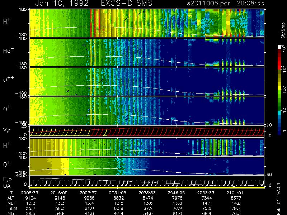Click the QA row label
Image resolution: width=287 pixels, height=215 pixels.
[7, 186]
